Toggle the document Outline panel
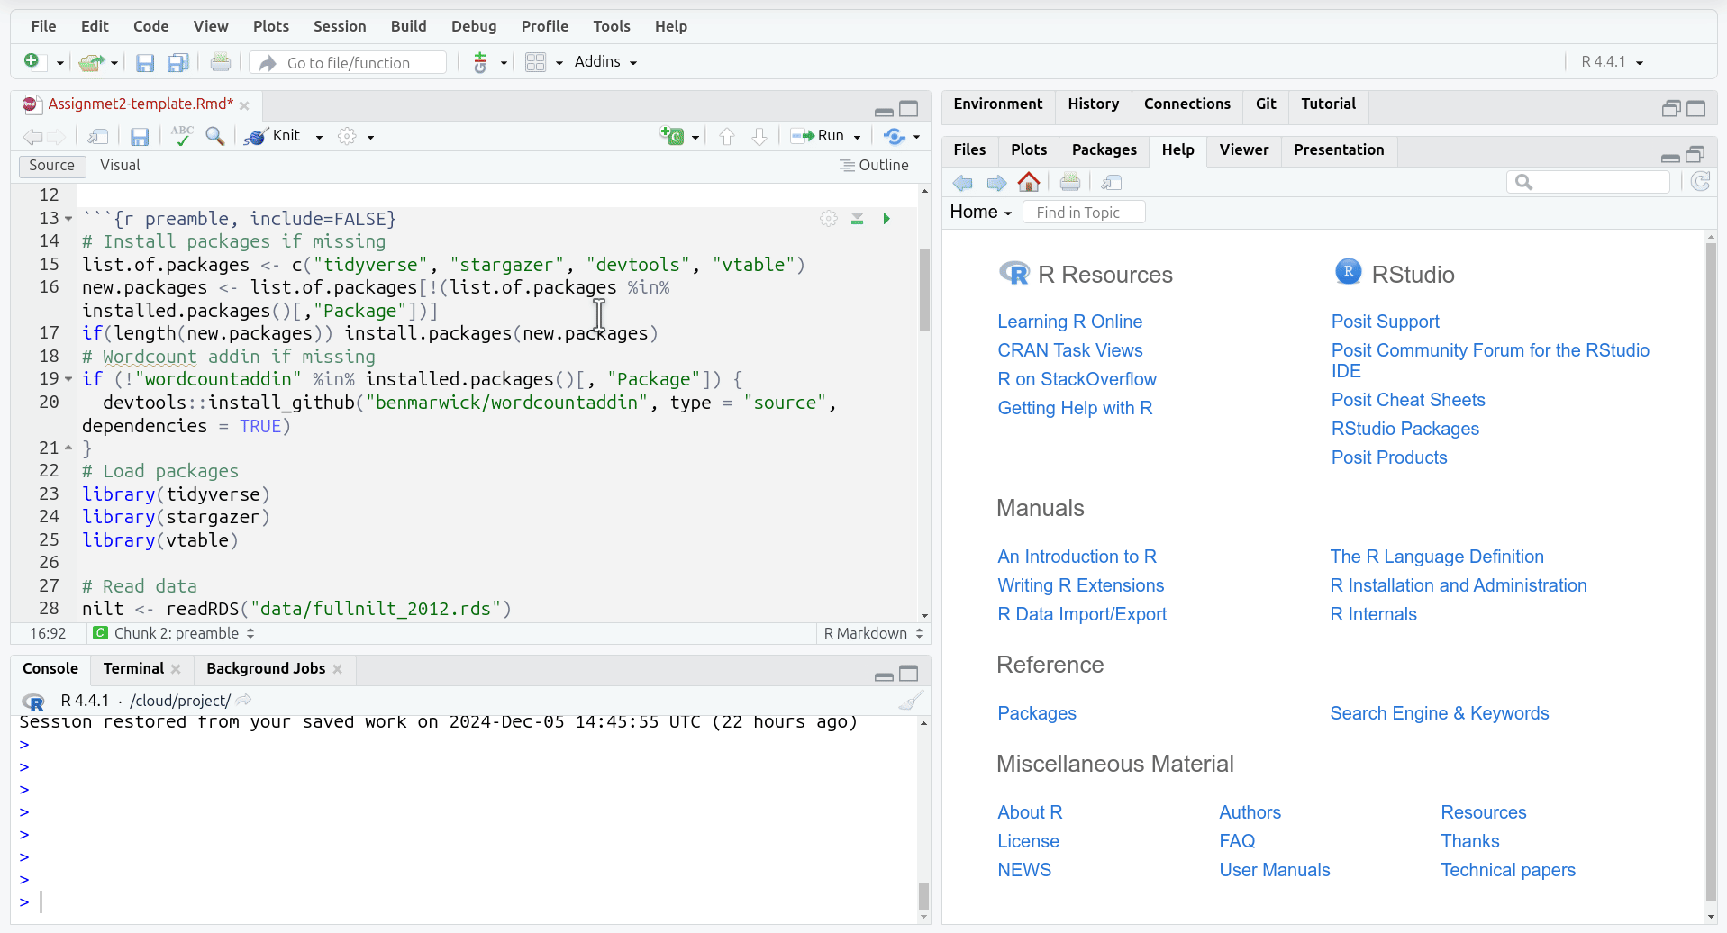1727x933 pixels. tap(875, 166)
